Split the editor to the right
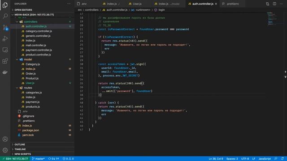The height and width of the screenshot is (161, 287). (274, 4)
